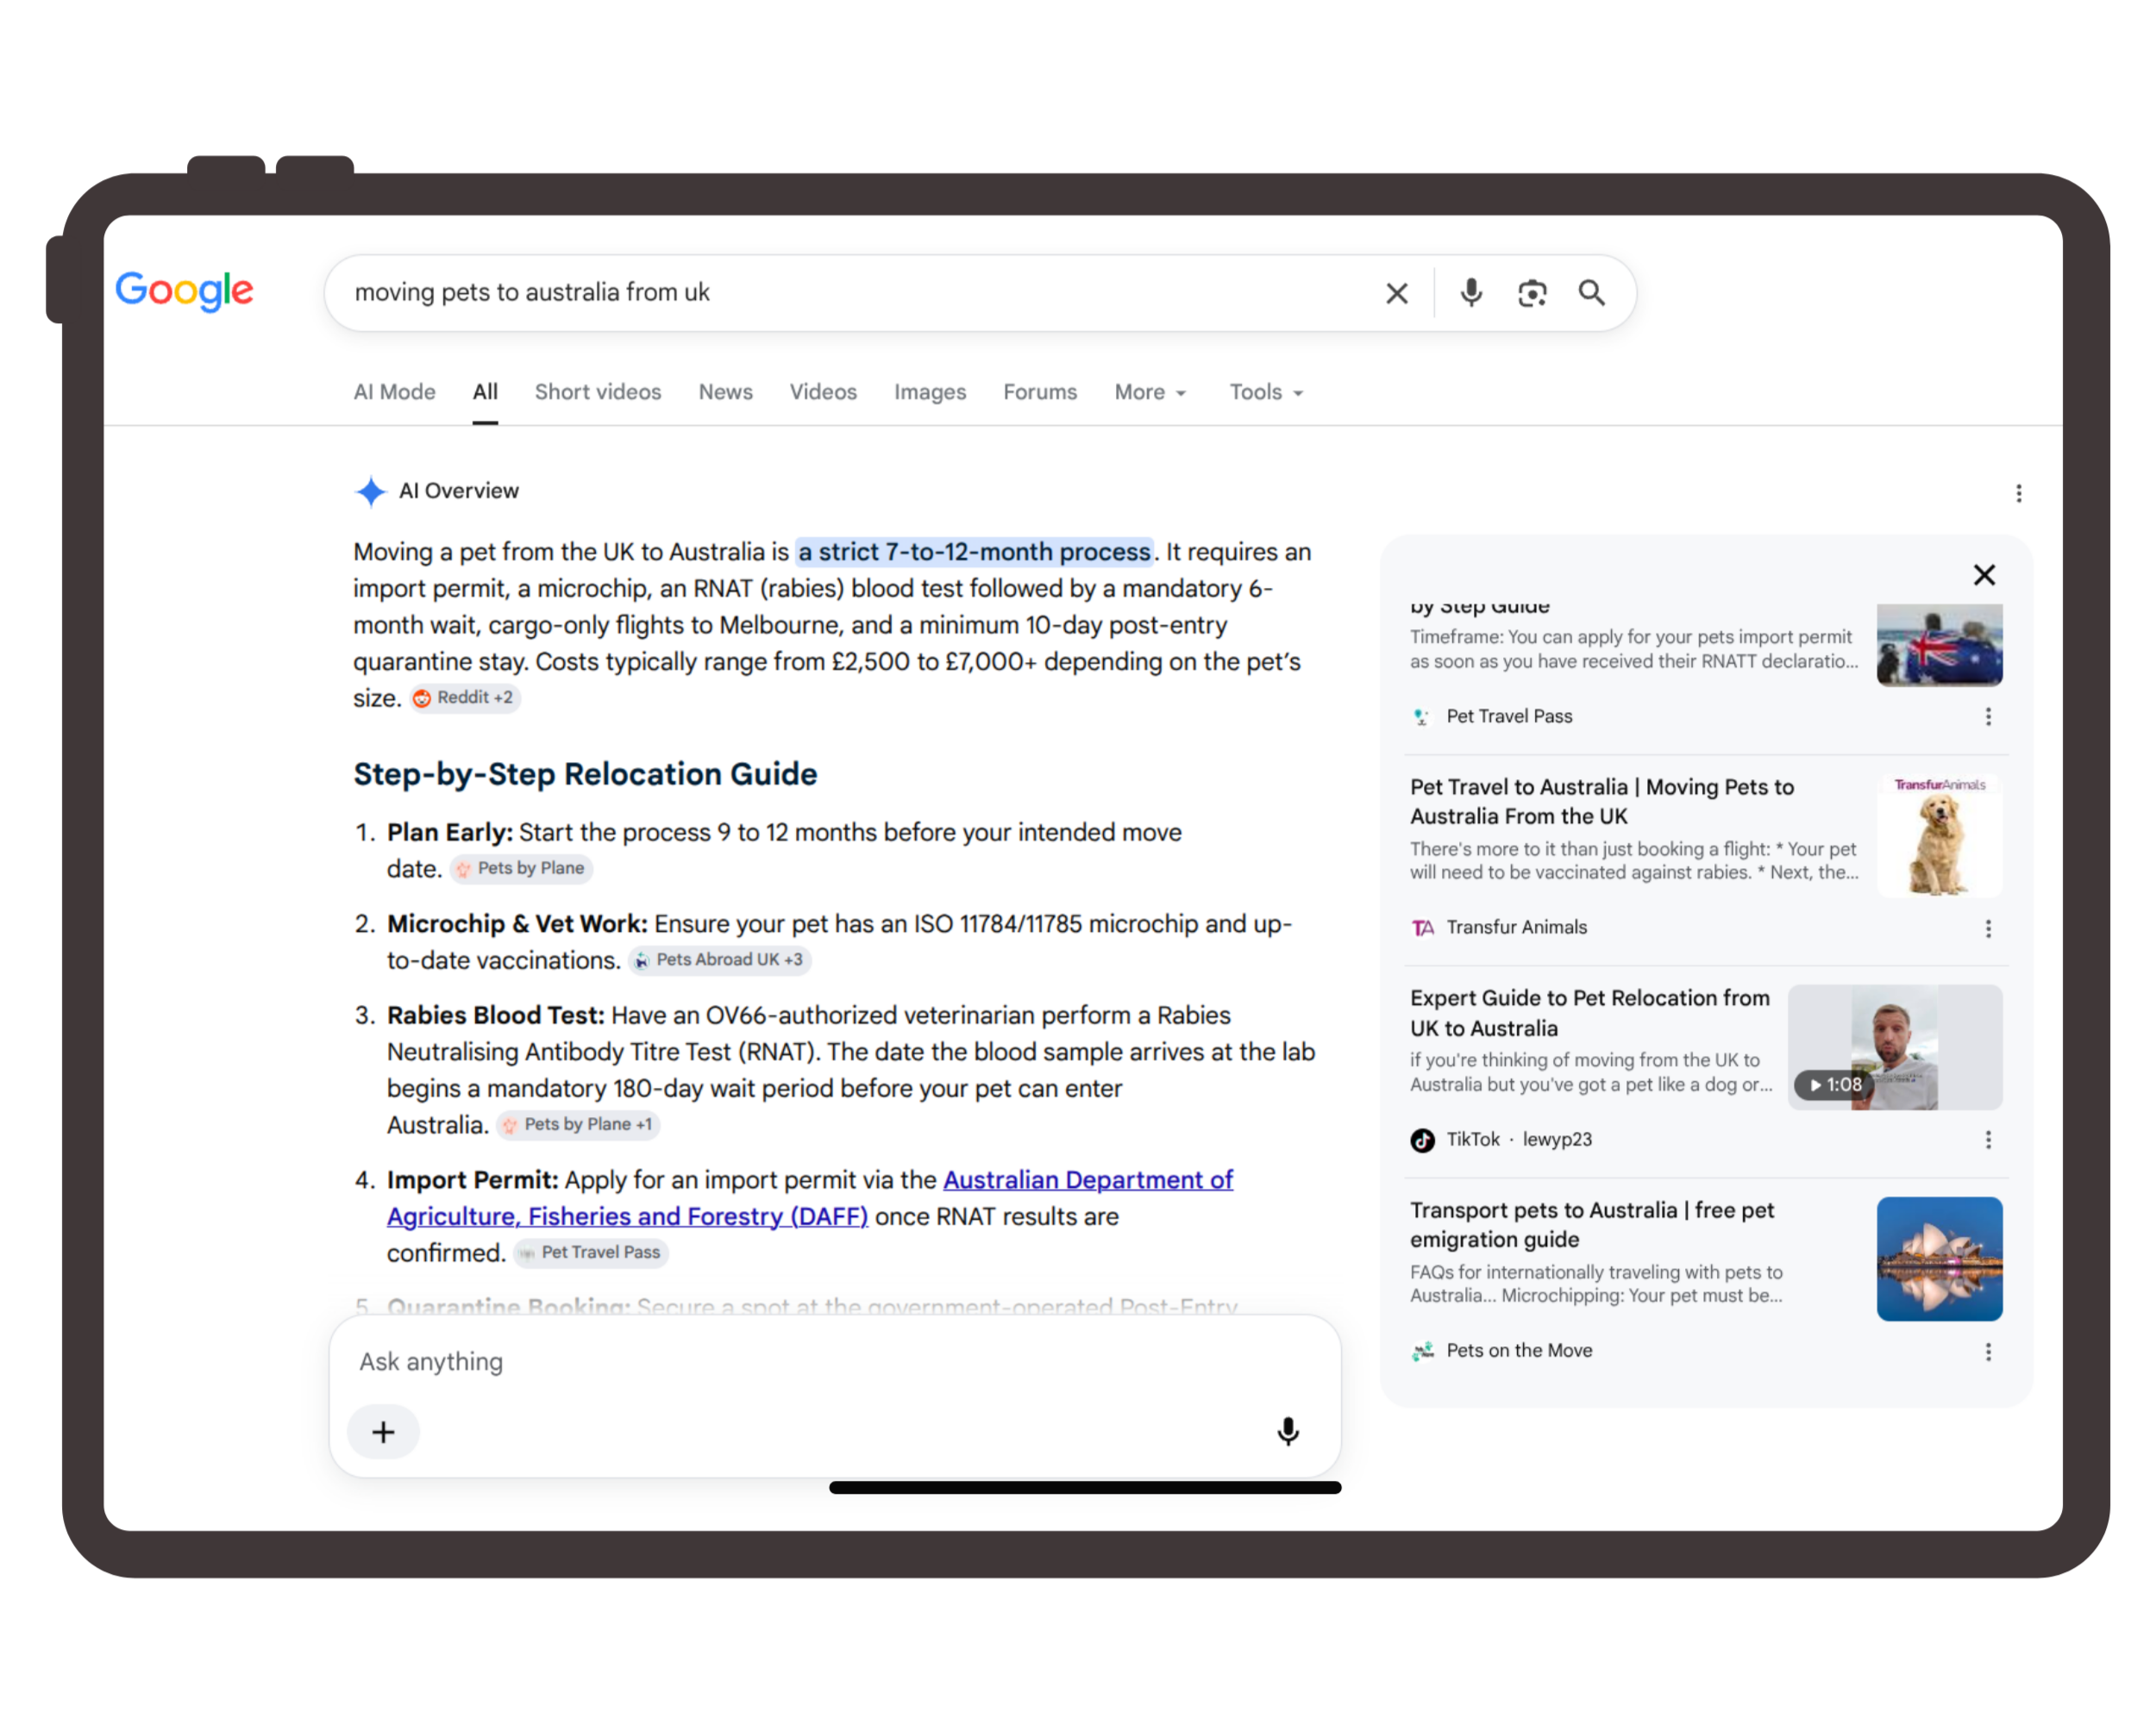
Task: Expand the More search filters dropdown
Action: point(1150,391)
